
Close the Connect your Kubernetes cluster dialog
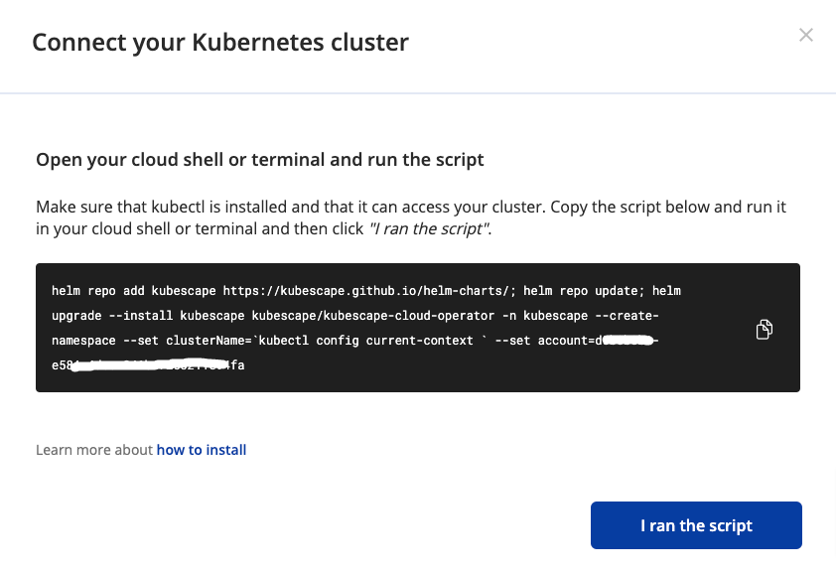(805, 35)
